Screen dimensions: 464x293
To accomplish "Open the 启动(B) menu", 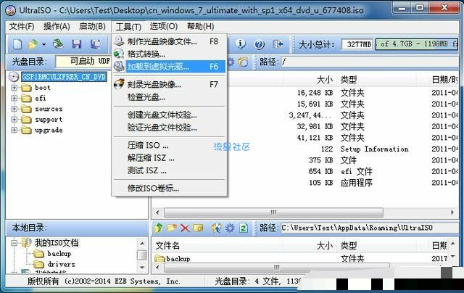I will 92,26.
